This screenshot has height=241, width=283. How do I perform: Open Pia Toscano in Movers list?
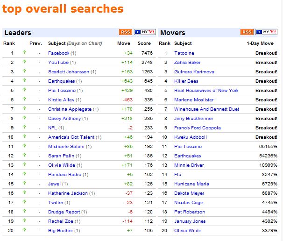[188, 147]
